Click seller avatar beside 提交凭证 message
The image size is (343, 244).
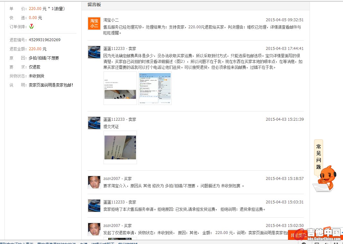pyautogui.click(x=94, y=123)
